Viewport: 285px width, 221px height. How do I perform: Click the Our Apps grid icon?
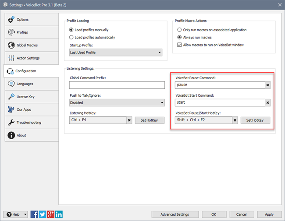pyautogui.click(x=11, y=109)
